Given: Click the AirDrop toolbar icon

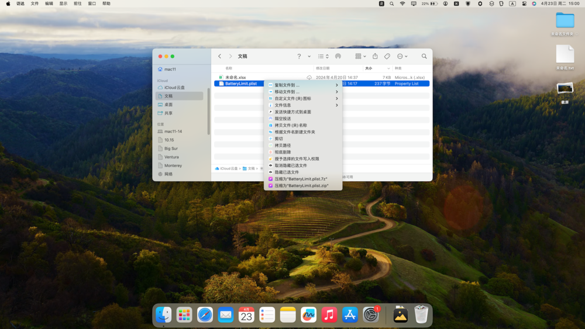Looking at the screenshot, I should click(338, 57).
